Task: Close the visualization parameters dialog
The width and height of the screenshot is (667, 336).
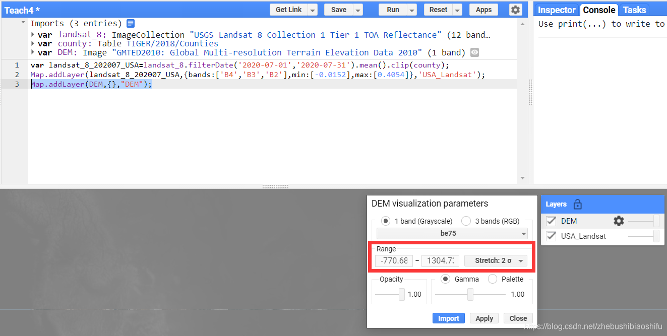Action: click(518, 318)
